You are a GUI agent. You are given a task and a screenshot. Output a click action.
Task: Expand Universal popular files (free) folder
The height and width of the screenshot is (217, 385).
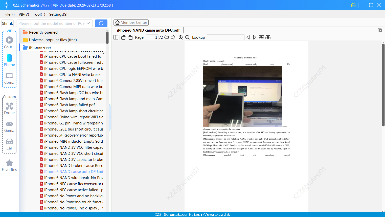[50, 40]
